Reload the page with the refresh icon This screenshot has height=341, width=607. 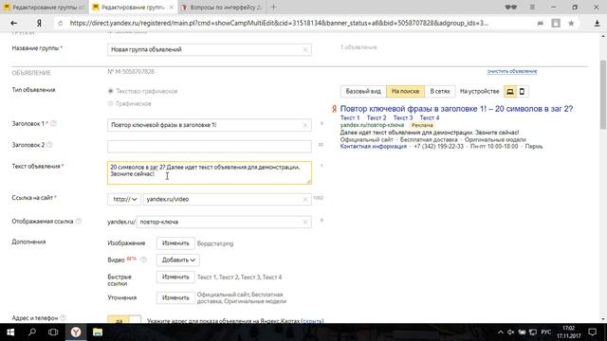pos(60,23)
